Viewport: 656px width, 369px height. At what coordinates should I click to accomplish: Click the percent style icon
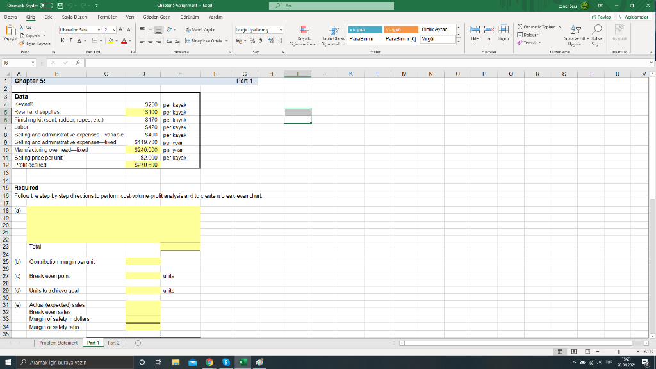point(252,41)
